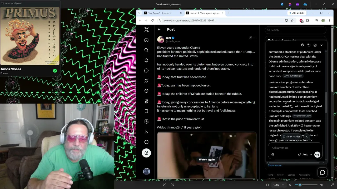Click the Think Harder button
This screenshot has width=337, height=189.
(291, 137)
